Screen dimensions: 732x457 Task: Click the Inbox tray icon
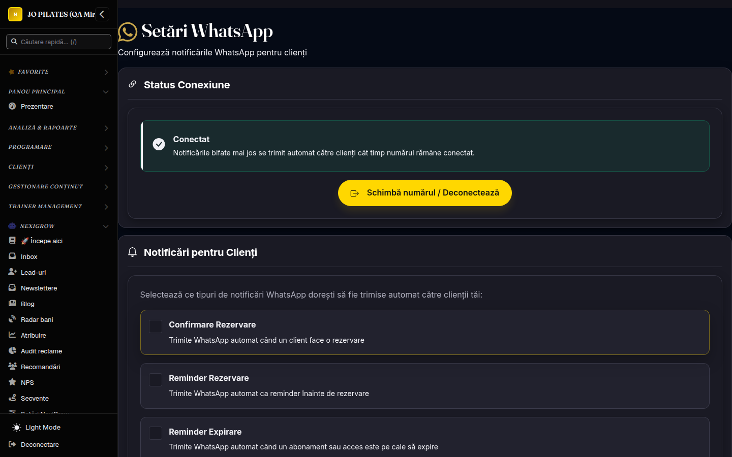(x=12, y=256)
